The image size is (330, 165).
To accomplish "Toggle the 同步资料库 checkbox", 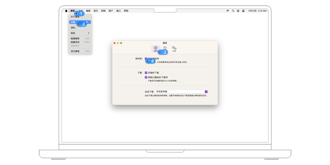I will click(x=146, y=59).
